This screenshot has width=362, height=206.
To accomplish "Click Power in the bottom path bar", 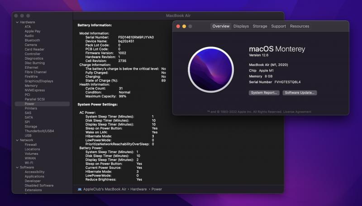I will pos(157,189).
